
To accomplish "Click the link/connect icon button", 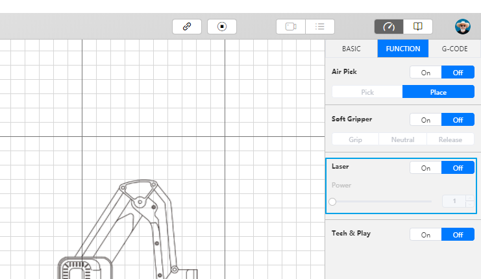I will coord(187,27).
